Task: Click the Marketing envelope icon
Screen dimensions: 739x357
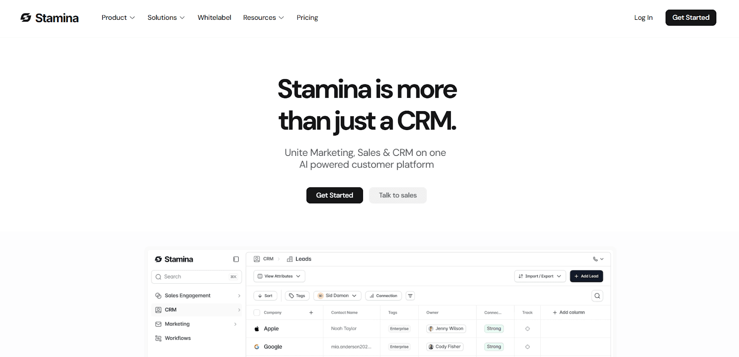Action: pos(158,324)
